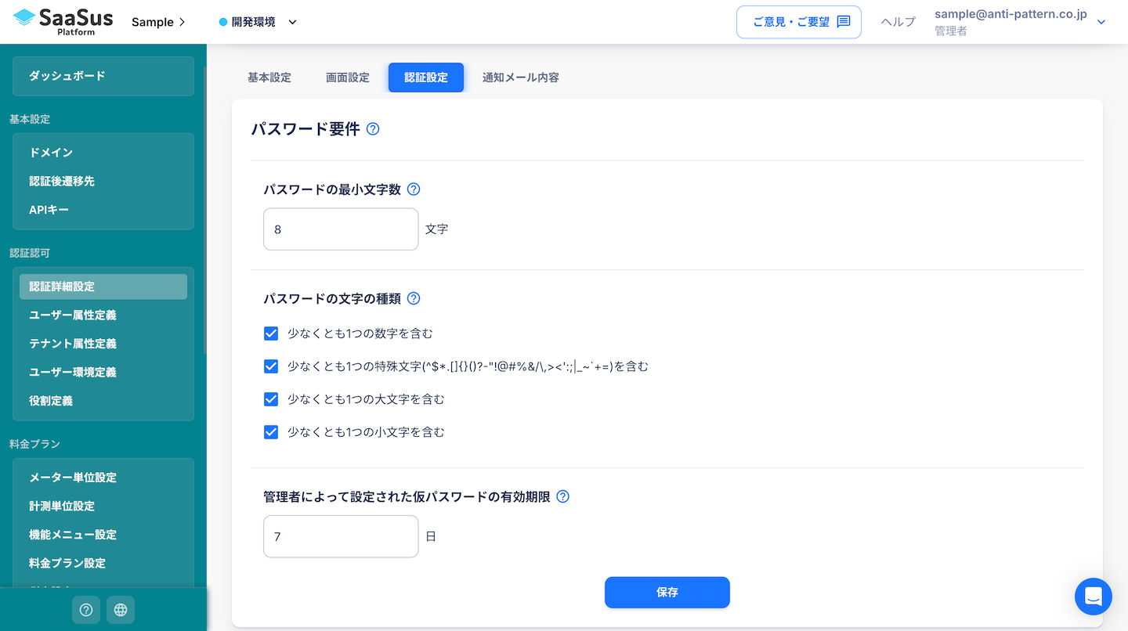Switch to the 通知メール内容 tab
Screen dimensions: 1128x631
[x=520, y=78]
